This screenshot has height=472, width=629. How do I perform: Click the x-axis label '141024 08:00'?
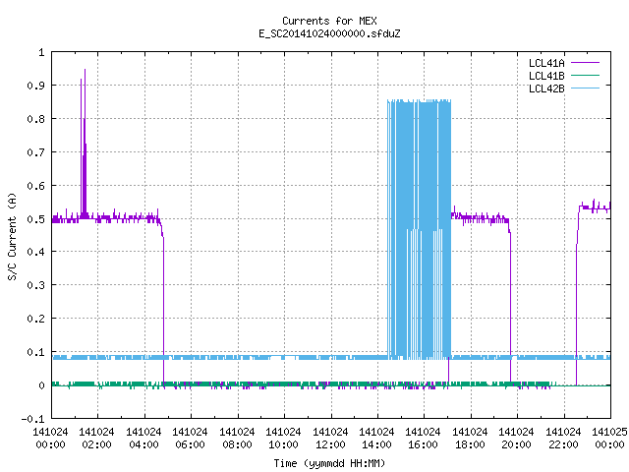237,439
